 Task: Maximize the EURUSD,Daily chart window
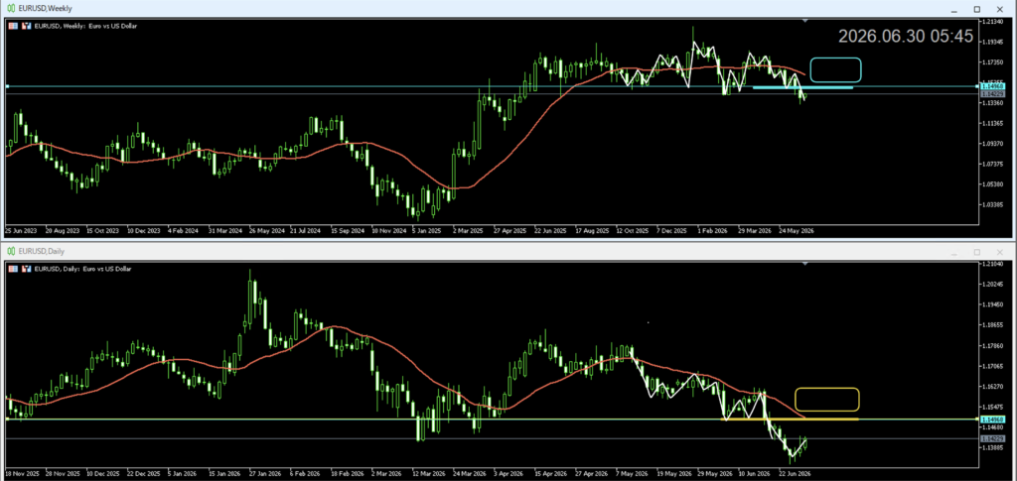[x=977, y=252]
